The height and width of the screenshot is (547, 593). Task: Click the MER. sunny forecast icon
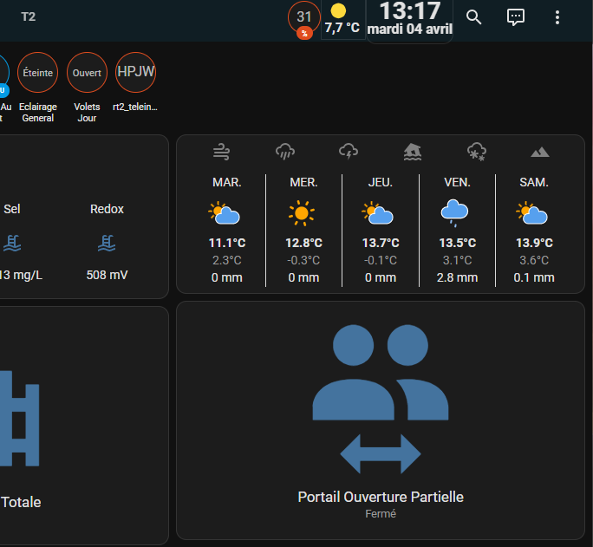(302, 213)
